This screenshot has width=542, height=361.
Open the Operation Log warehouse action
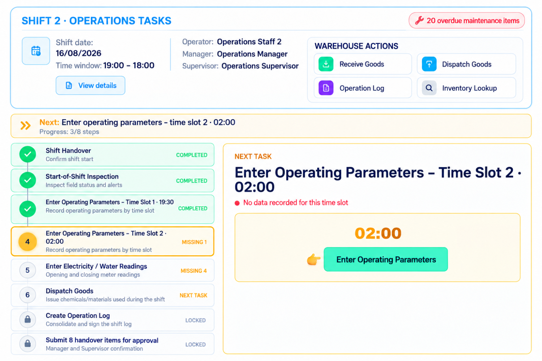click(x=363, y=88)
